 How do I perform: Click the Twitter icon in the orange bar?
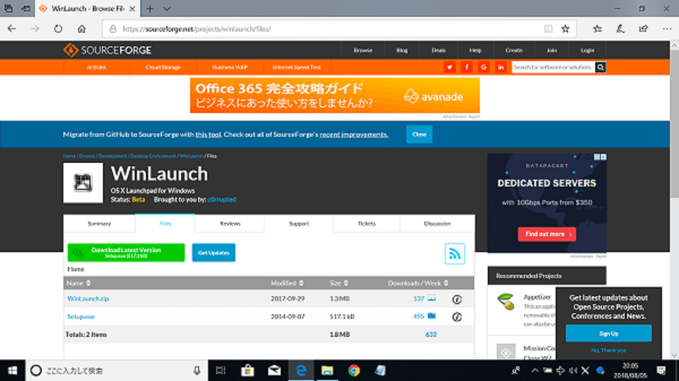pos(449,67)
